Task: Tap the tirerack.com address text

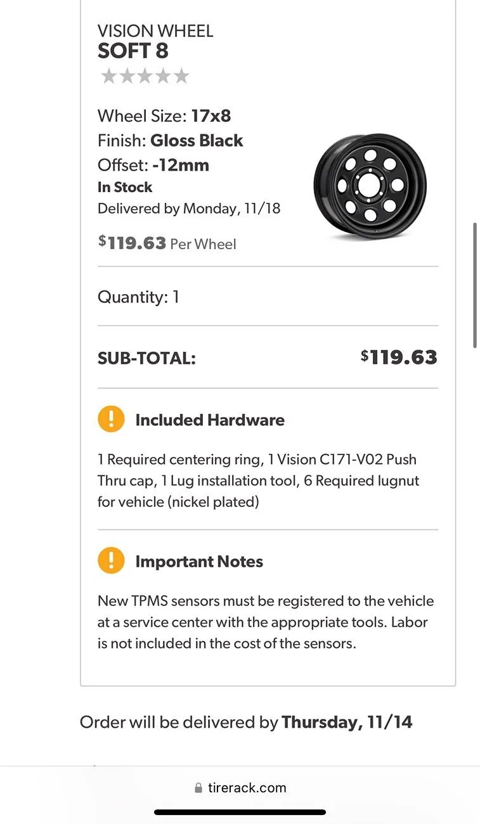Action: coord(247,788)
